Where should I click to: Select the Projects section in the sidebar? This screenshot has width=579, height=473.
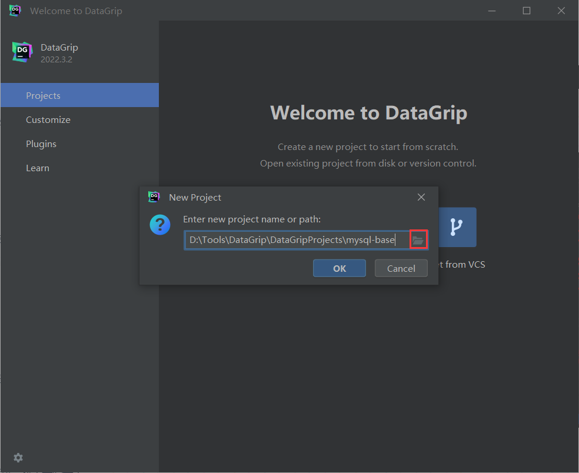point(43,95)
